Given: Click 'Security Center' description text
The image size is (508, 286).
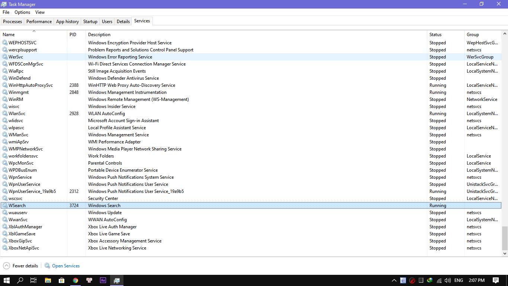Looking at the screenshot, I should pos(103,198).
